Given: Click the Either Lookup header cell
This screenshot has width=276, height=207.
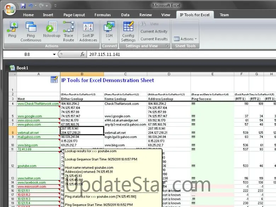Looking at the screenshot, I should tap(82, 99).
